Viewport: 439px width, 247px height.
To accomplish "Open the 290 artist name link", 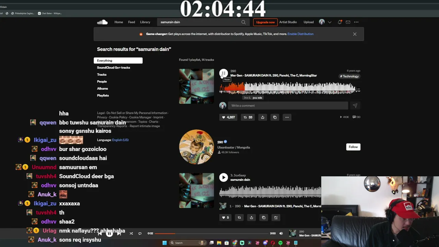I will [x=220, y=142].
